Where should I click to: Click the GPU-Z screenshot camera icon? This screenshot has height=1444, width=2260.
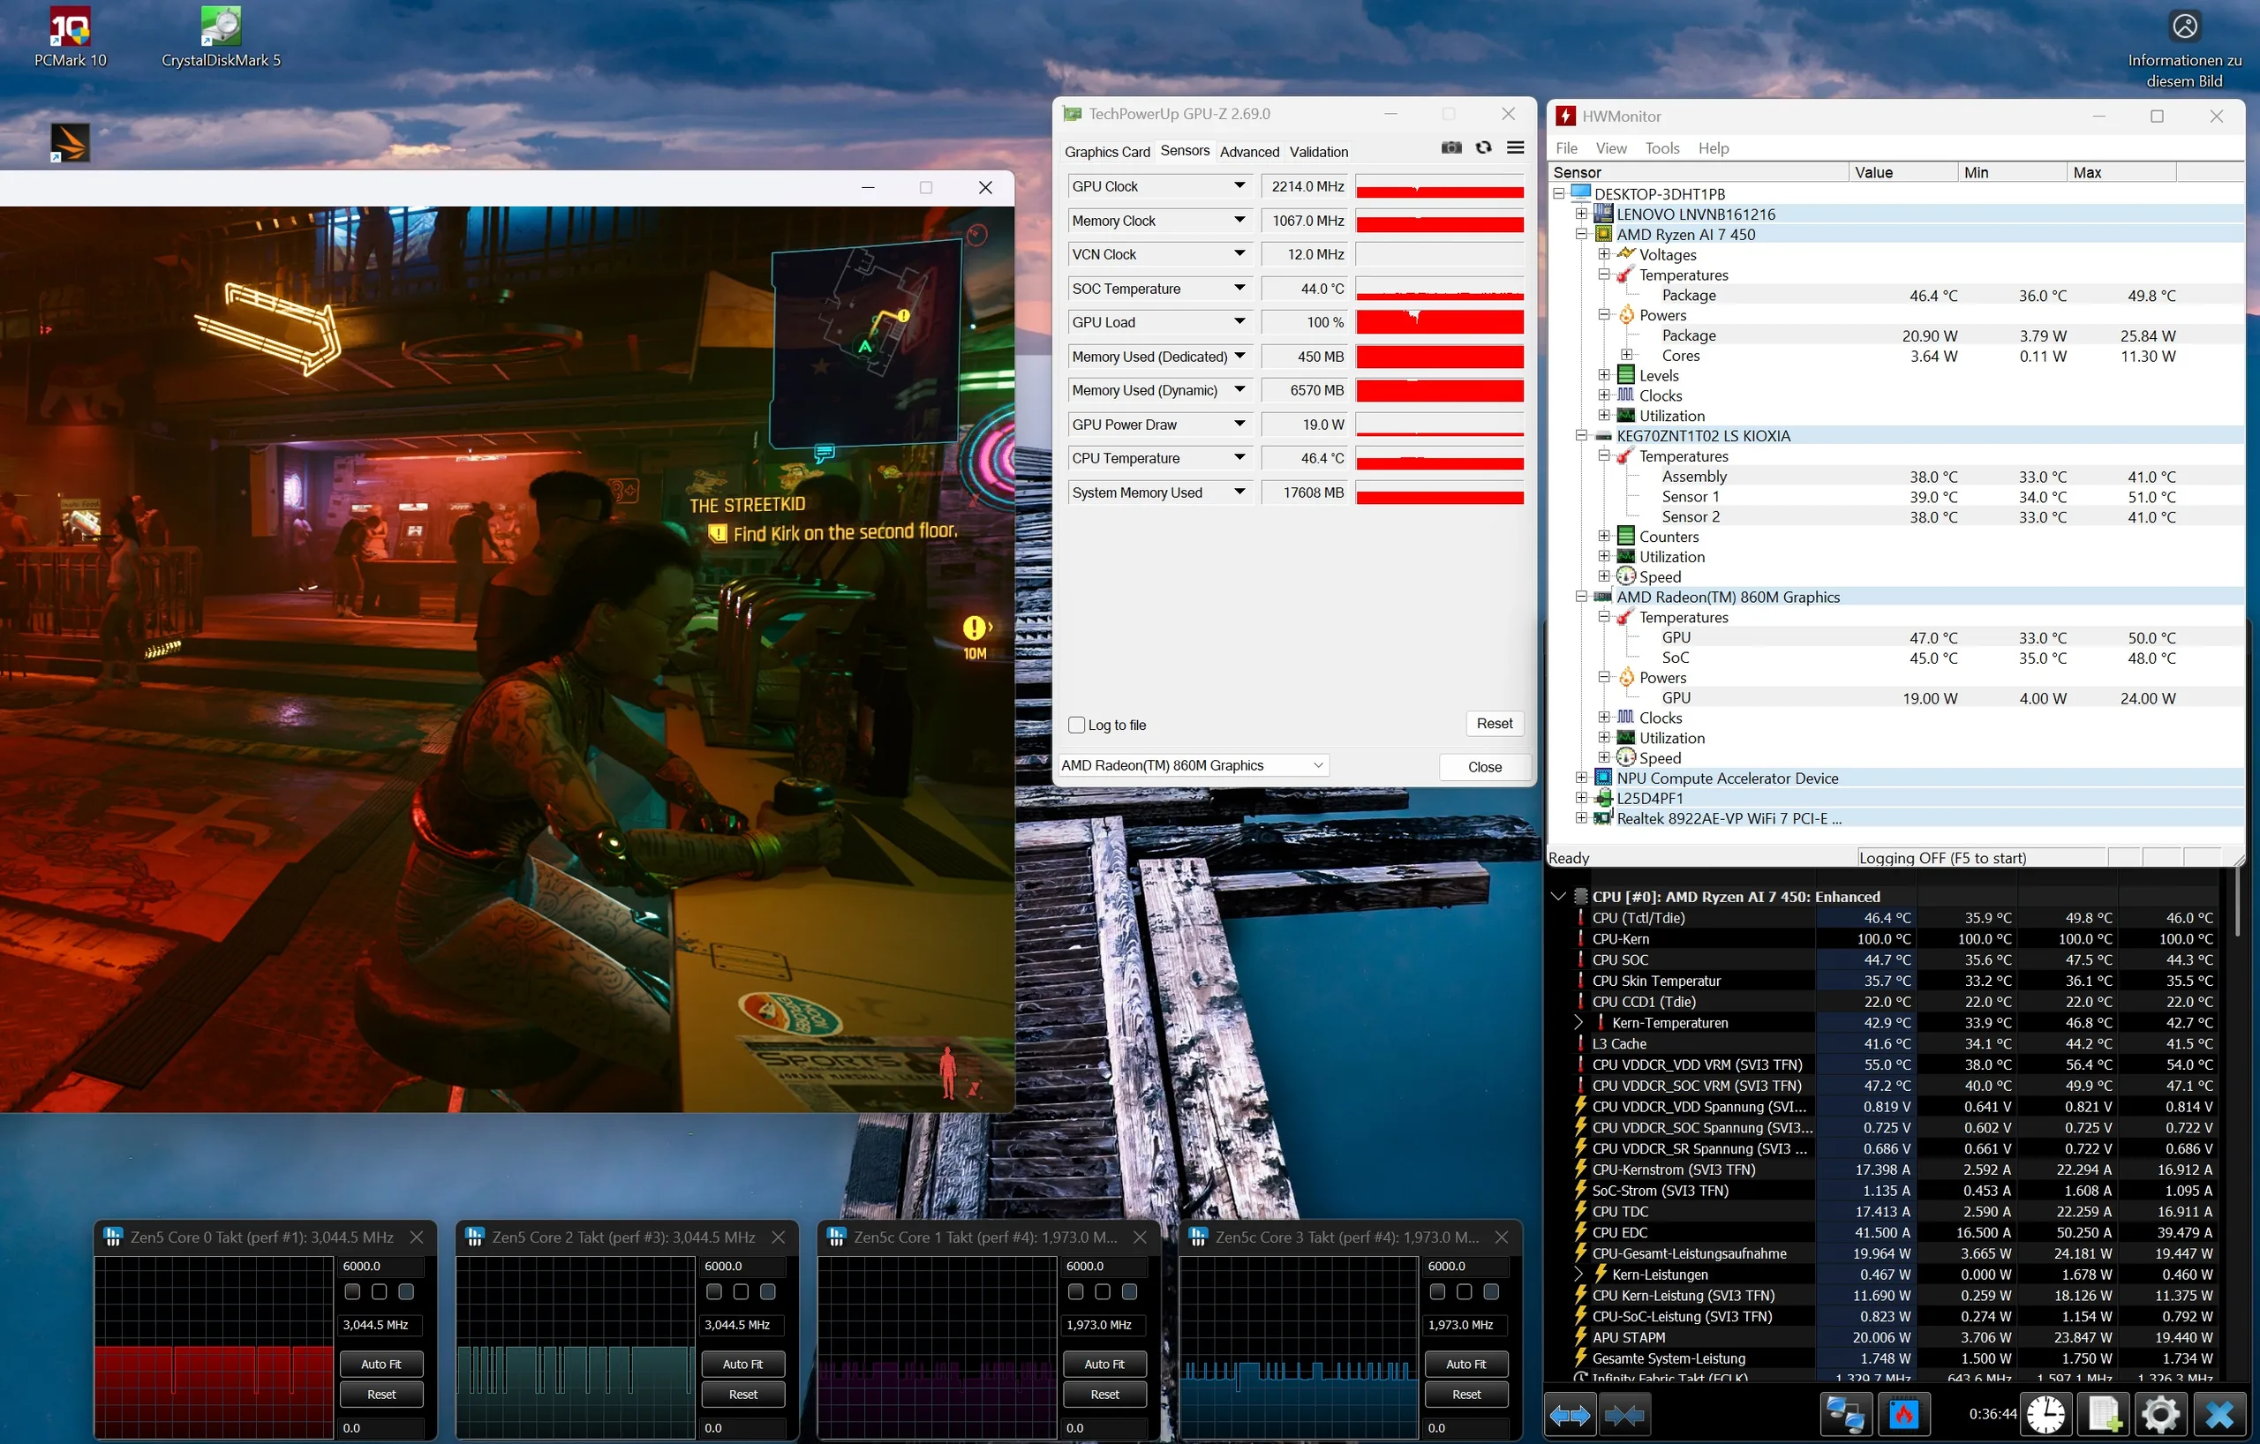coord(1451,148)
